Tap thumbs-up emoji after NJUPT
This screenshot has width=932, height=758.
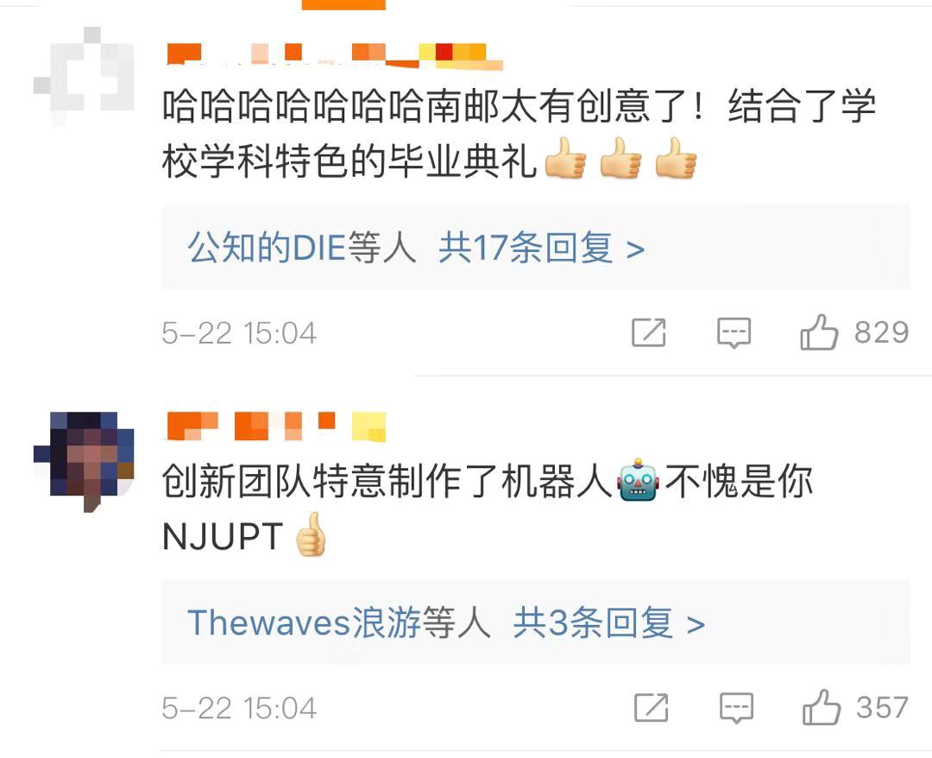pos(311,534)
